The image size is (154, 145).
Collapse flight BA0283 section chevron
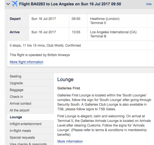coord(8,4)
